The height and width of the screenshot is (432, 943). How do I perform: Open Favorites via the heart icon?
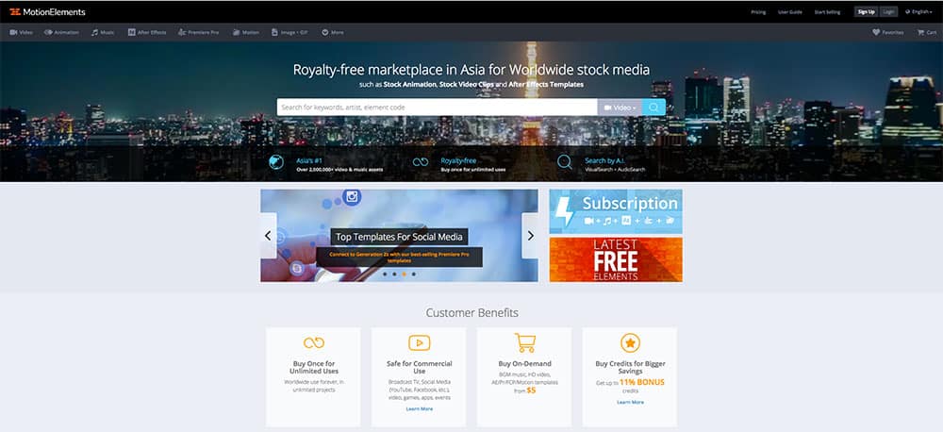click(x=876, y=32)
